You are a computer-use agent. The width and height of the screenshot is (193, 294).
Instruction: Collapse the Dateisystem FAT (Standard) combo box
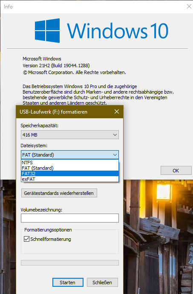point(69,155)
